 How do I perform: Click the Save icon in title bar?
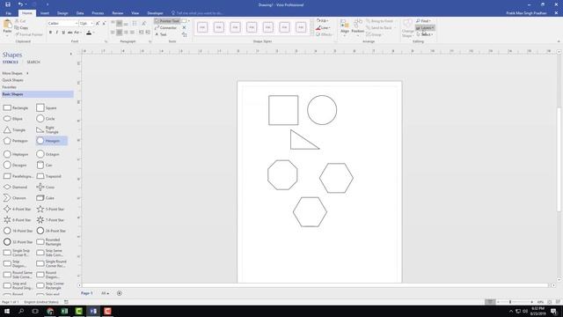(x=8, y=4)
